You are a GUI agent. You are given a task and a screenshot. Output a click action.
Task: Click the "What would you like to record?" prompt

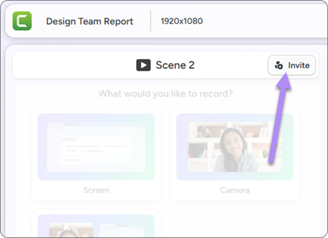165,94
